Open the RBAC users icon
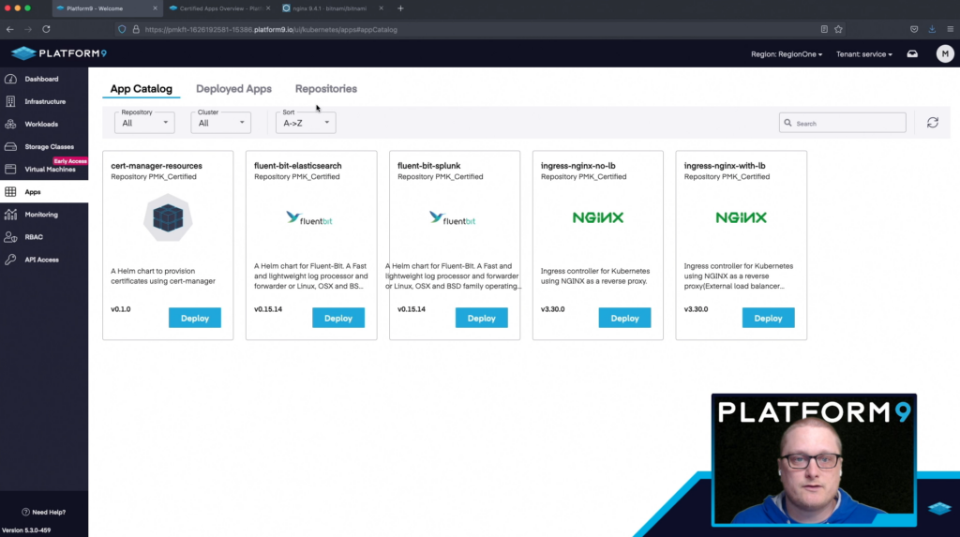This screenshot has width=960, height=537. (10, 237)
